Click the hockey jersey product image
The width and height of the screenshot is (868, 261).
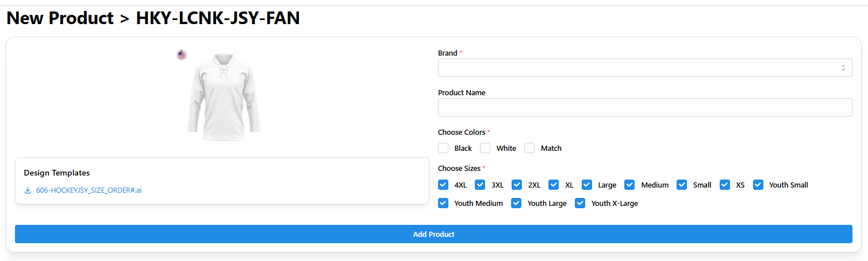click(223, 98)
